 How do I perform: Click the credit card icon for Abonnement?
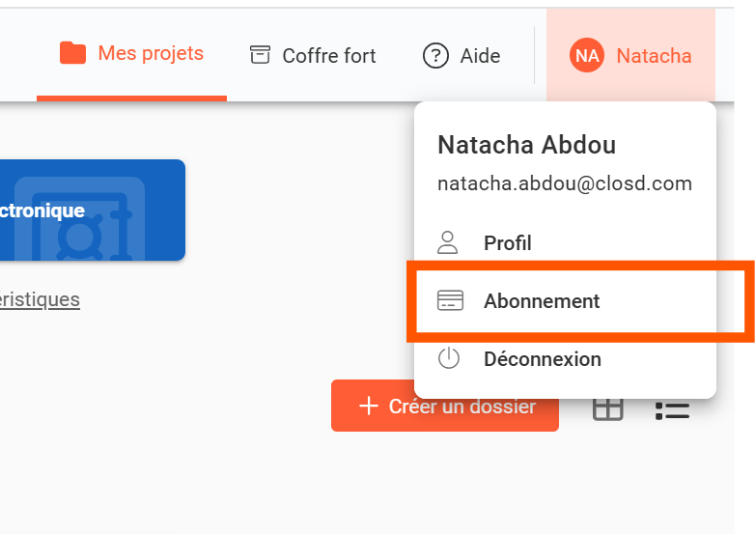tap(449, 301)
